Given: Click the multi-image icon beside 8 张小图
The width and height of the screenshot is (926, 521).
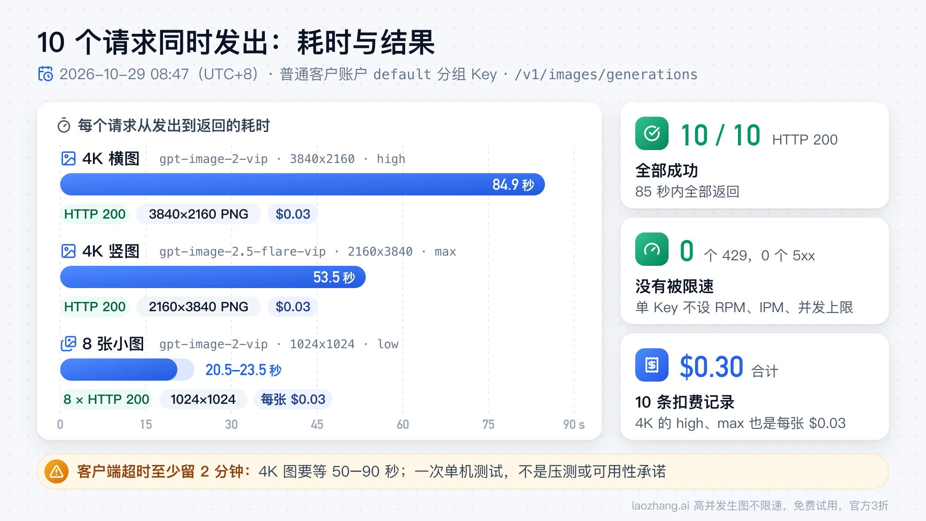Looking at the screenshot, I should point(69,344).
